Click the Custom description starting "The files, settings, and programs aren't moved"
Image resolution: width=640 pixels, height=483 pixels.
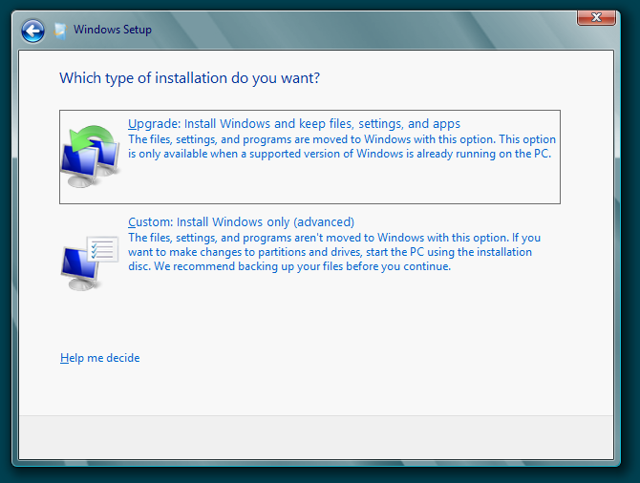334,252
